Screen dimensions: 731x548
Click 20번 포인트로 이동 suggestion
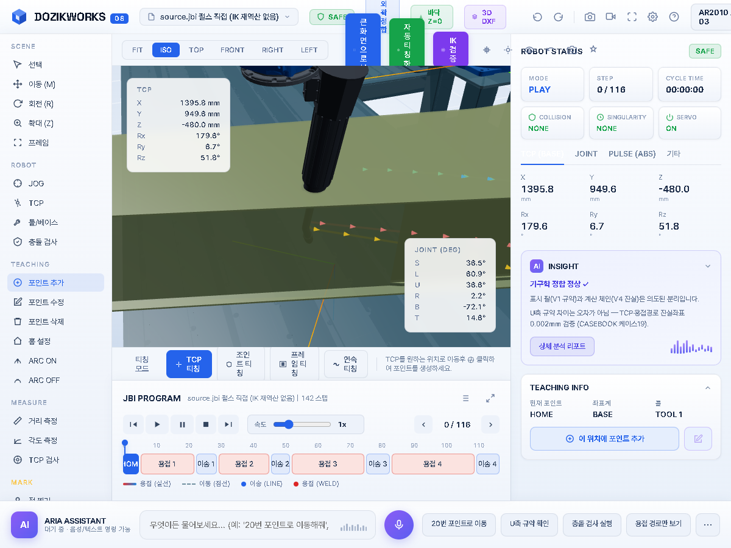click(459, 524)
